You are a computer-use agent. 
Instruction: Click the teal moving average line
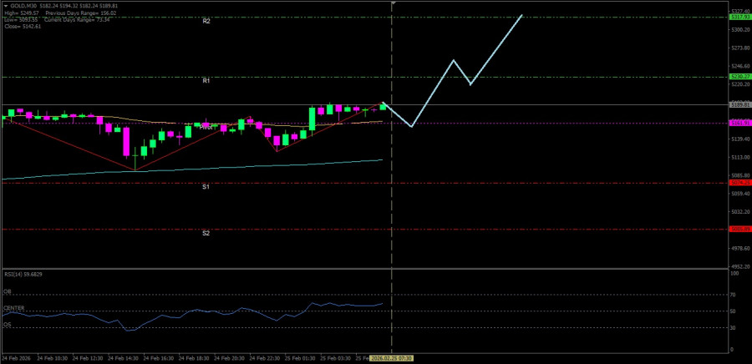tap(251, 166)
